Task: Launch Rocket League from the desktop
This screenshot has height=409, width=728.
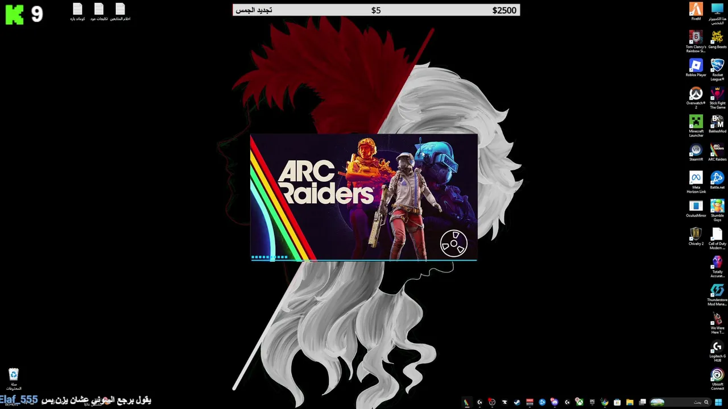Action: coord(718,69)
